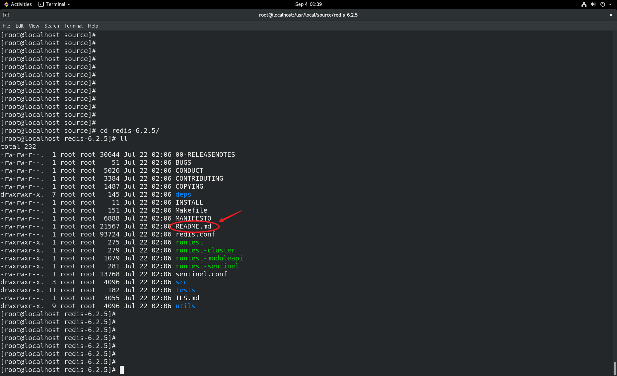The height and width of the screenshot is (376, 617).
Task: Click the terminal cursor at last prompt
Action: [x=122, y=370]
